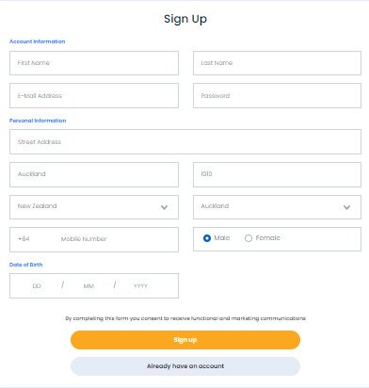The height and width of the screenshot is (388, 369).
Task: Click the chevron beside New Zealand
Action: (x=164, y=207)
